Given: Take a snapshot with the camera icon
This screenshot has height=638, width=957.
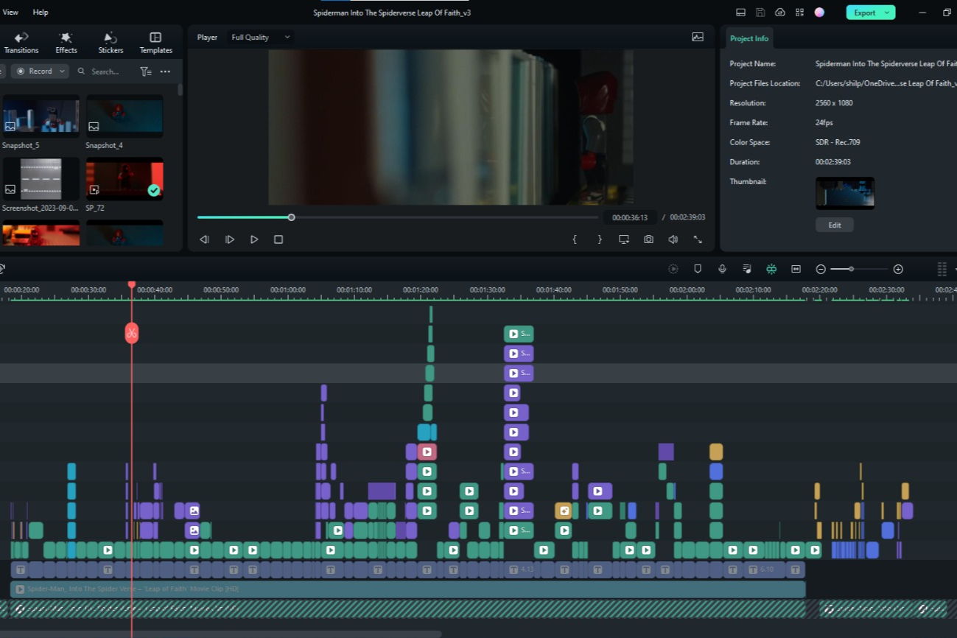Looking at the screenshot, I should [x=648, y=239].
